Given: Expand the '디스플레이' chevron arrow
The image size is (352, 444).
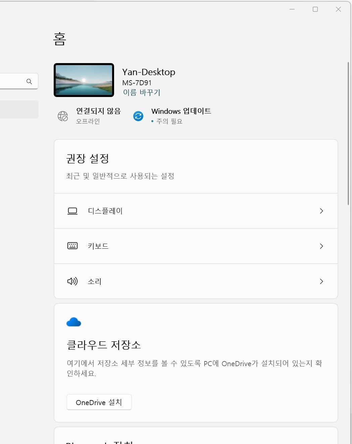Looking at the screenshot, I should click(321, 211).
